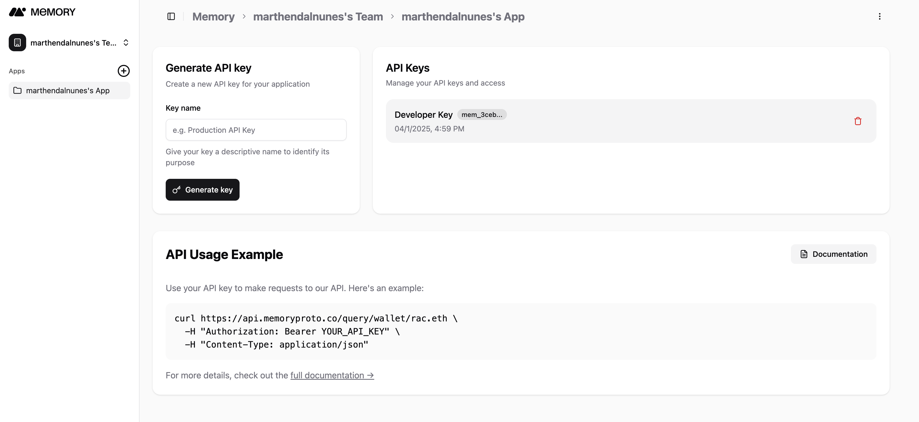
Task: Go to marthendalnunes's Team breadcrumb
Action: 318,16
